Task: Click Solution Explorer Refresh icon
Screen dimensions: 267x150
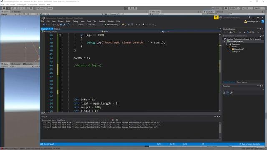Action: click(247, 32)
